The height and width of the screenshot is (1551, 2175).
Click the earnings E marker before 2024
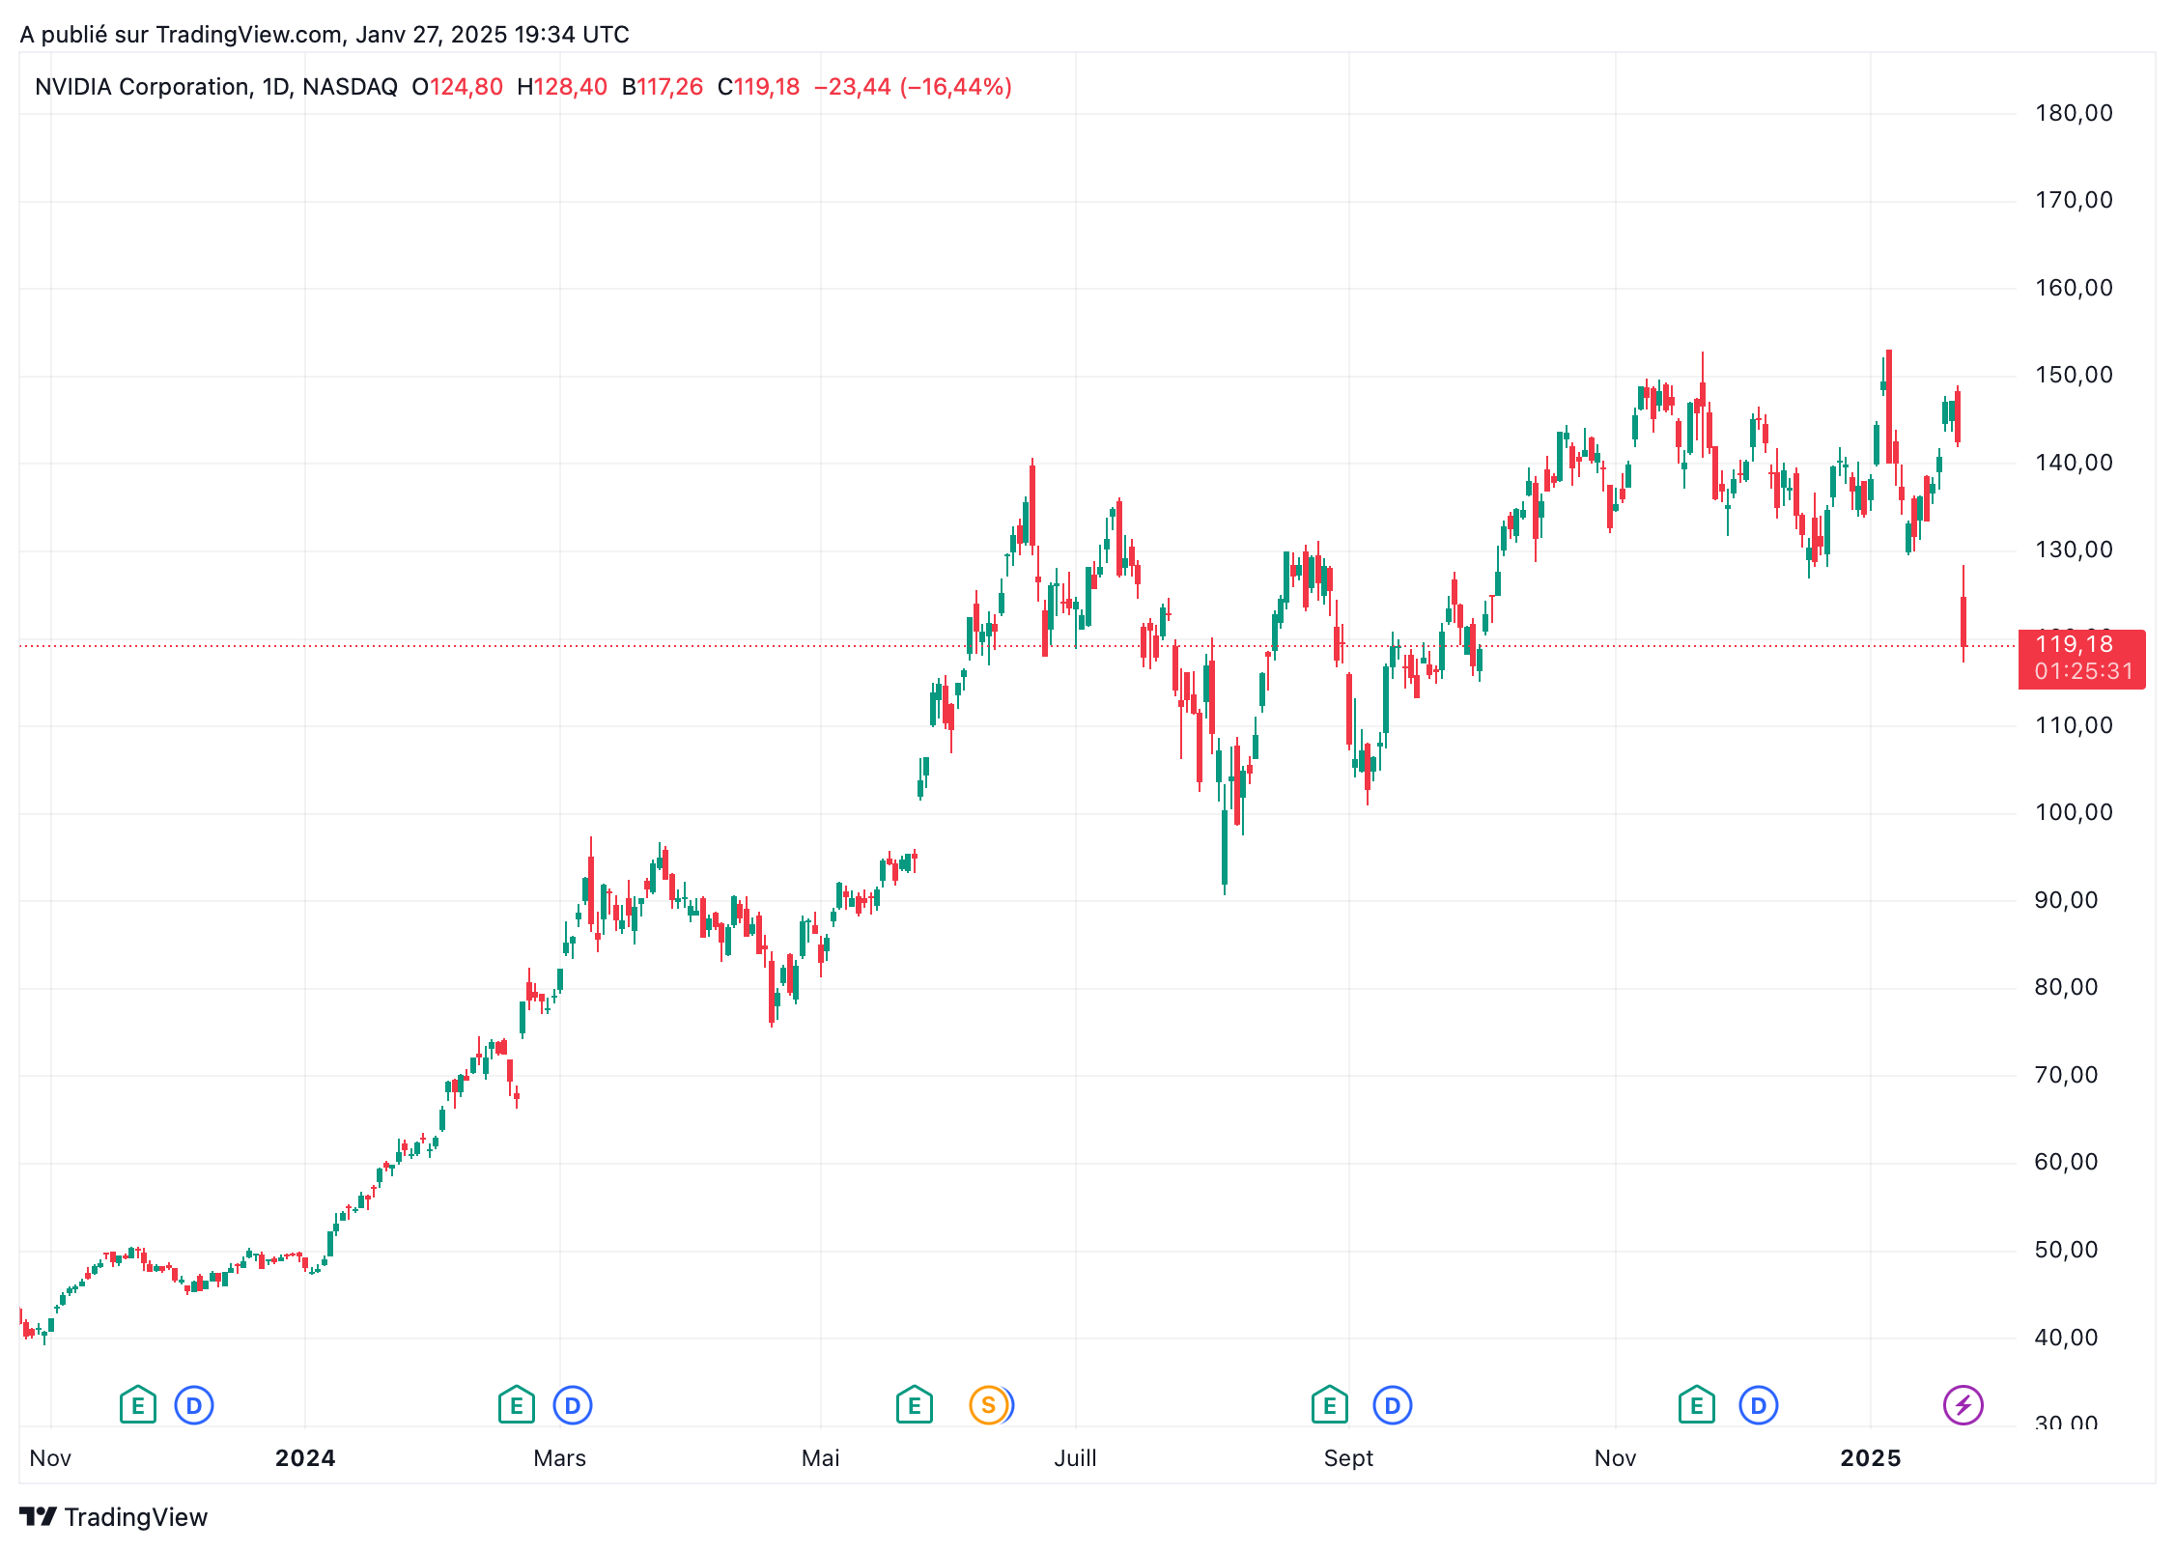137,1405
